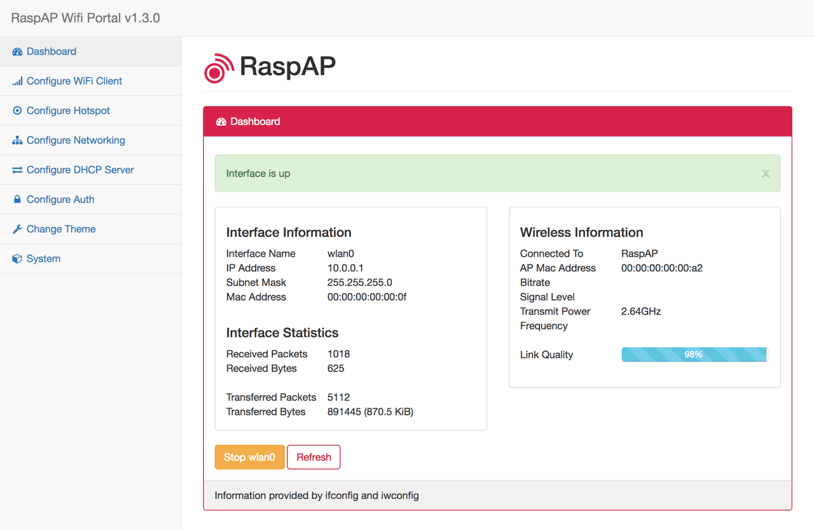The height and width of the screenshot is (530, 814).
Task: Click Transferred Packets value 5112
Action: pyautogui.click(x=339, y=397)
